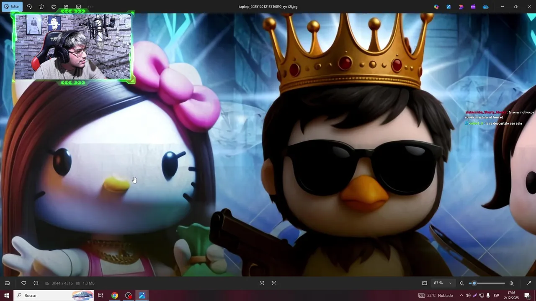Show file info with the info icon
The width and height of the screenshot is (536, 301).
pyautogui.click(x=36, y=283)
